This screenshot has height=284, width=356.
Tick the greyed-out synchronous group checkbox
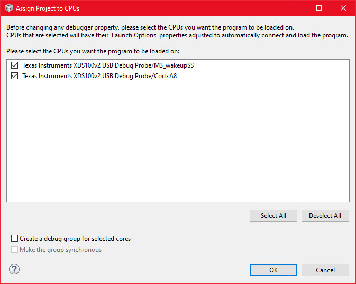point(14,250)
